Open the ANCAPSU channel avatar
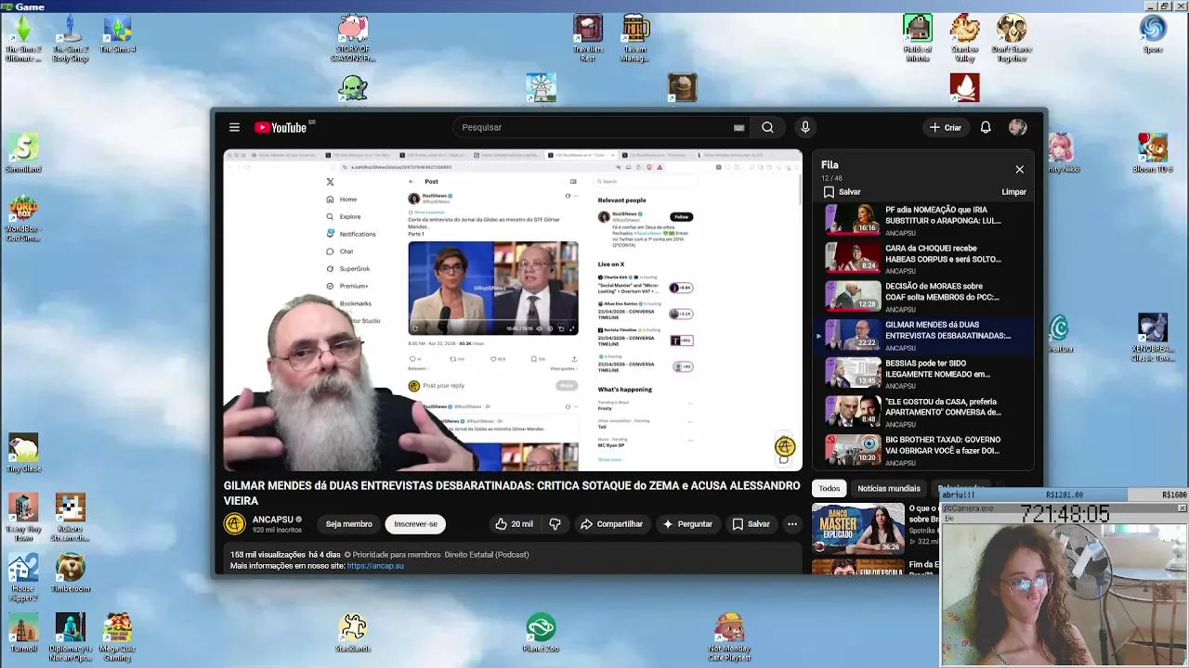The image size is (1189, 668). (x=234, y=524)
